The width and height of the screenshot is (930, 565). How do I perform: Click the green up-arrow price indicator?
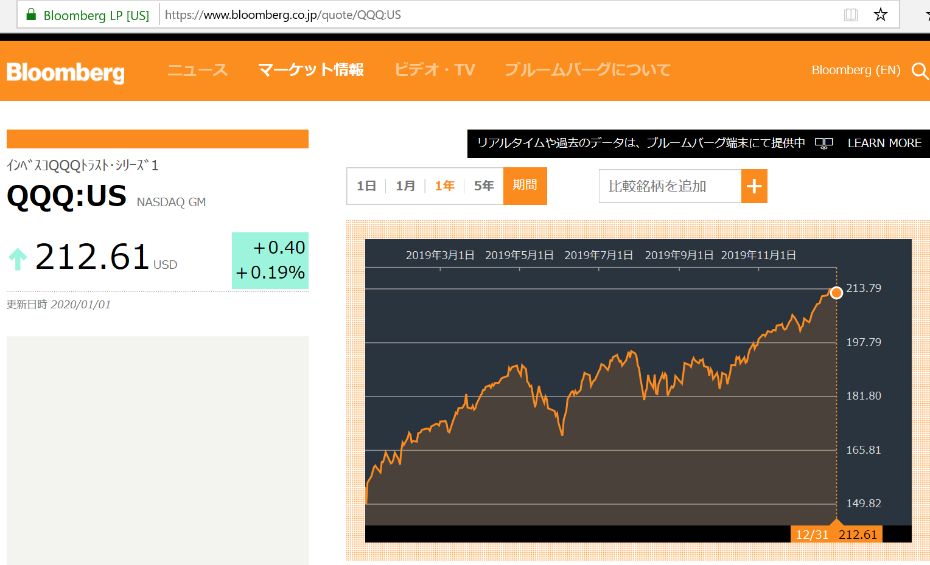click(x=18, y=258)
